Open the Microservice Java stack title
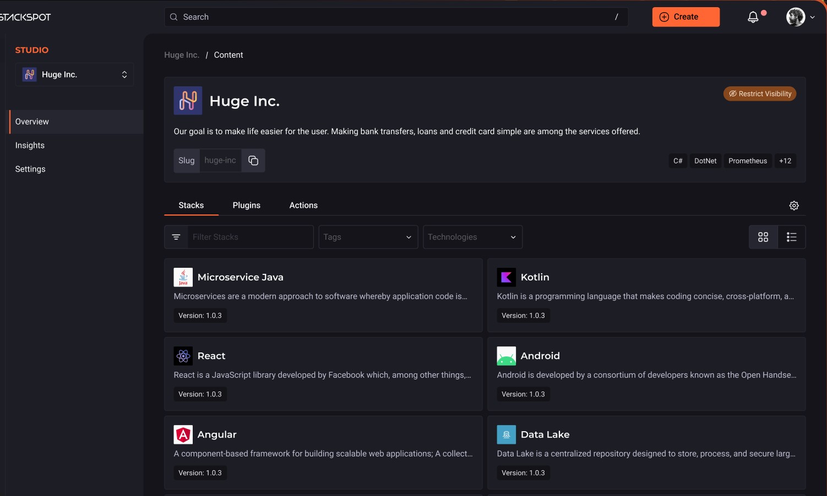Screen dimensions: 827x496 coord(241,277)
